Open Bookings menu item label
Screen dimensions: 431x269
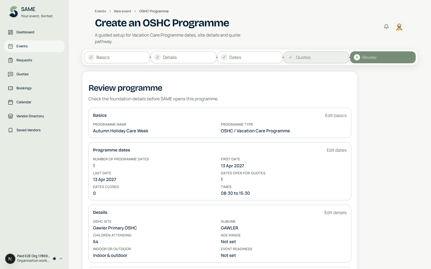(24, 88)
